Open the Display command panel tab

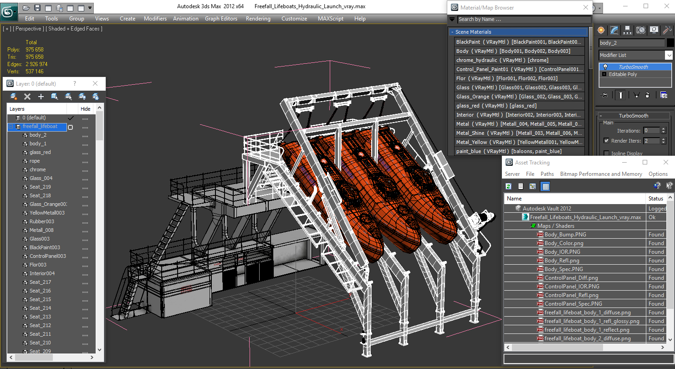pos(654,30)
